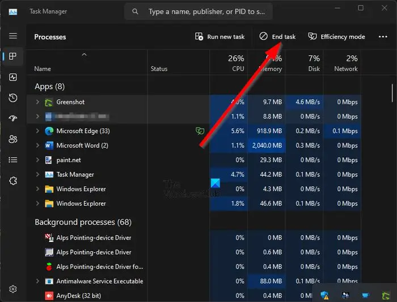
Task: Open the Performance sidebar icon
Action: click(x=13, y=77)
